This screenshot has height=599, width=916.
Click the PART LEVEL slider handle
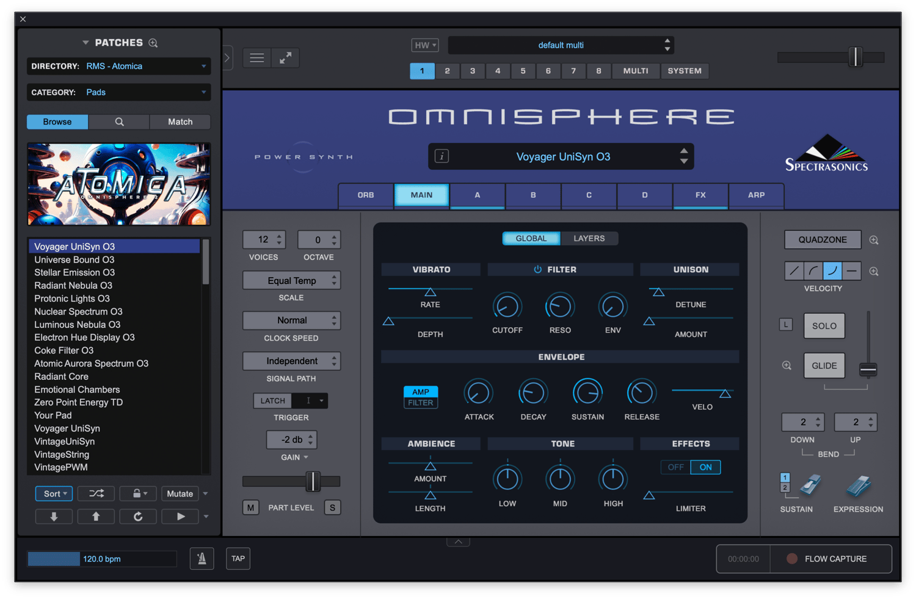pos(313,481)
